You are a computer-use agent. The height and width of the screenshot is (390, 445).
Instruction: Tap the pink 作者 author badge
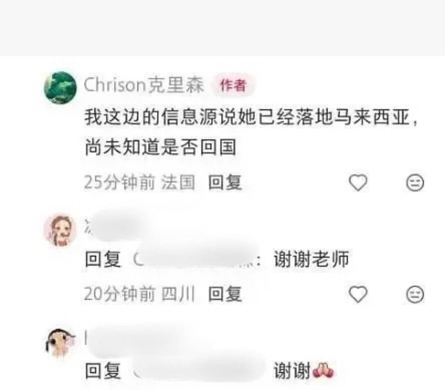(x=233, y=86)
